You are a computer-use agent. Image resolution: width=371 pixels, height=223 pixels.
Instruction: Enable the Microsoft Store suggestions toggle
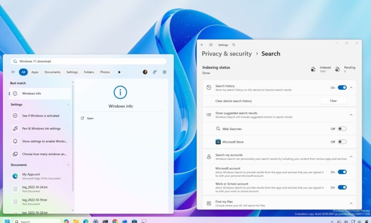[342, 142]
